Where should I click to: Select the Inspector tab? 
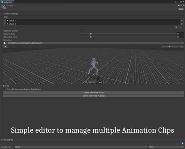[x=7, y=2]
